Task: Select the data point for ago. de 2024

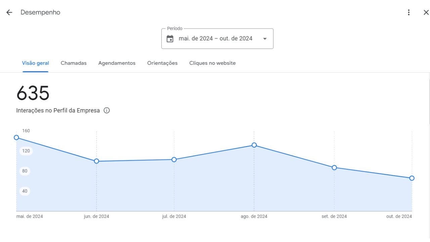Action: tap(254, 145)
